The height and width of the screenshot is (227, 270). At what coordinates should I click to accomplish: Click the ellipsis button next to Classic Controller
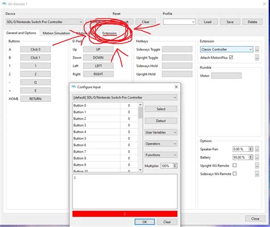pos(257,49)
